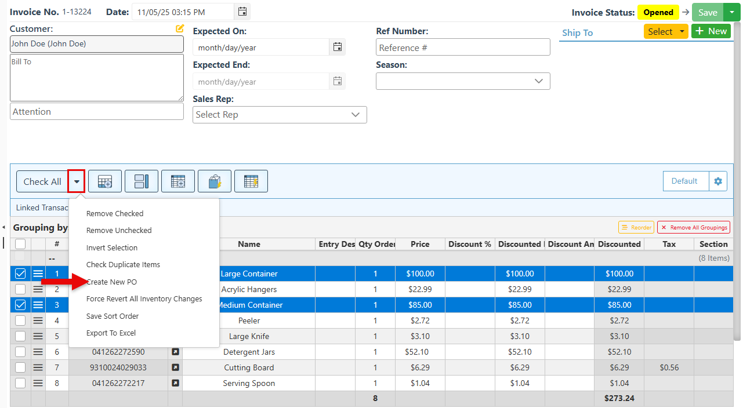Click the Reference # input field
The width and height of the screenshot is (743, 408).
[x=463, y=48]
